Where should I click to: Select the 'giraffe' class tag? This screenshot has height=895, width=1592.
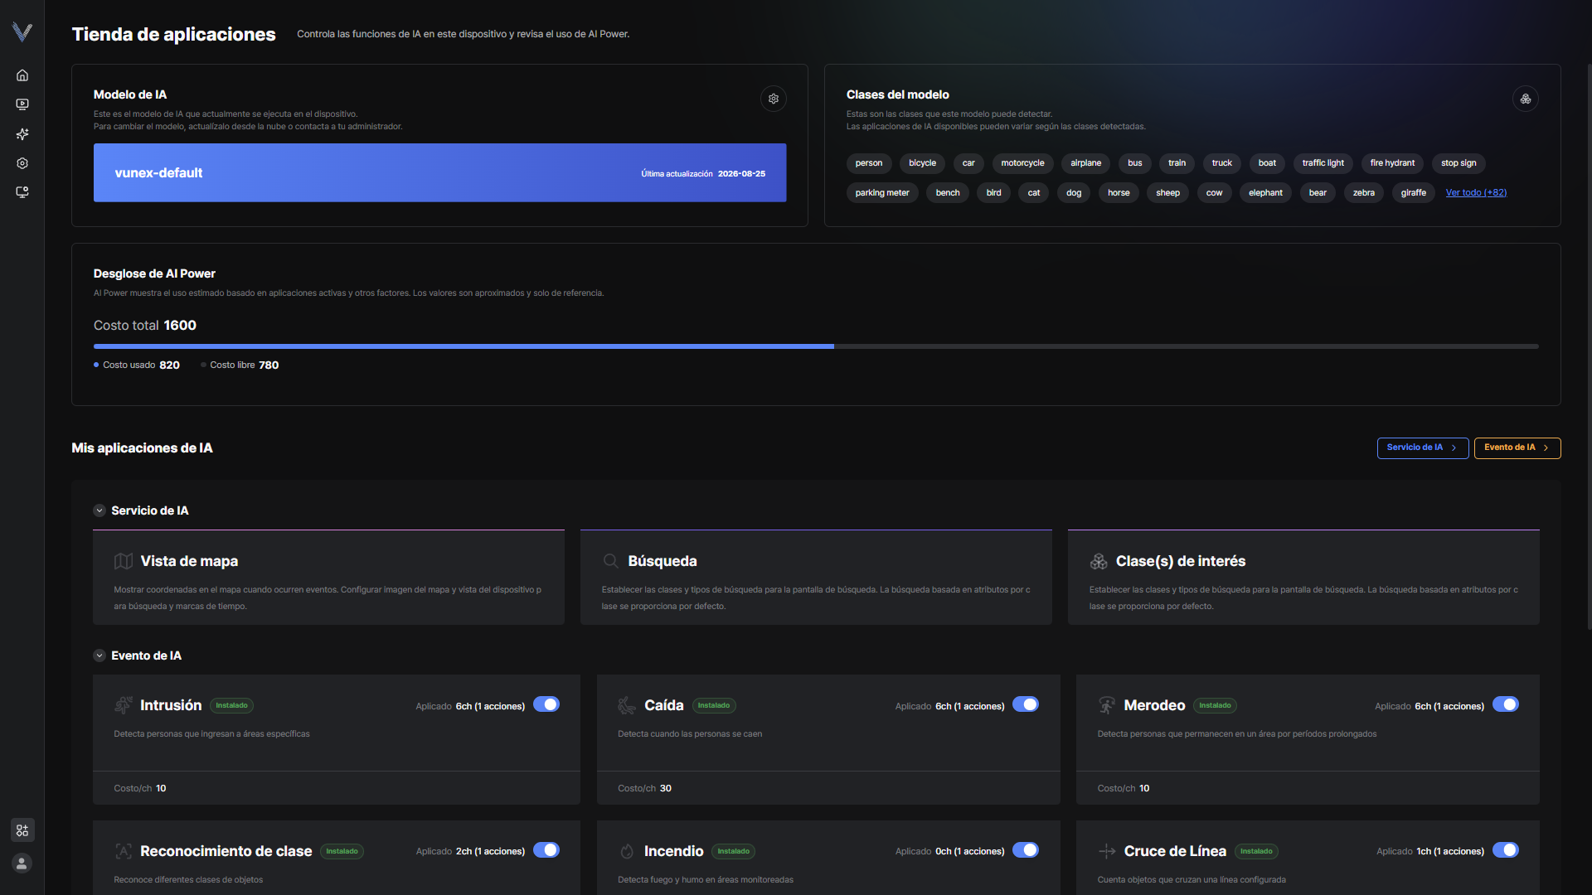pyautogui.click(x=1414, y=193)
